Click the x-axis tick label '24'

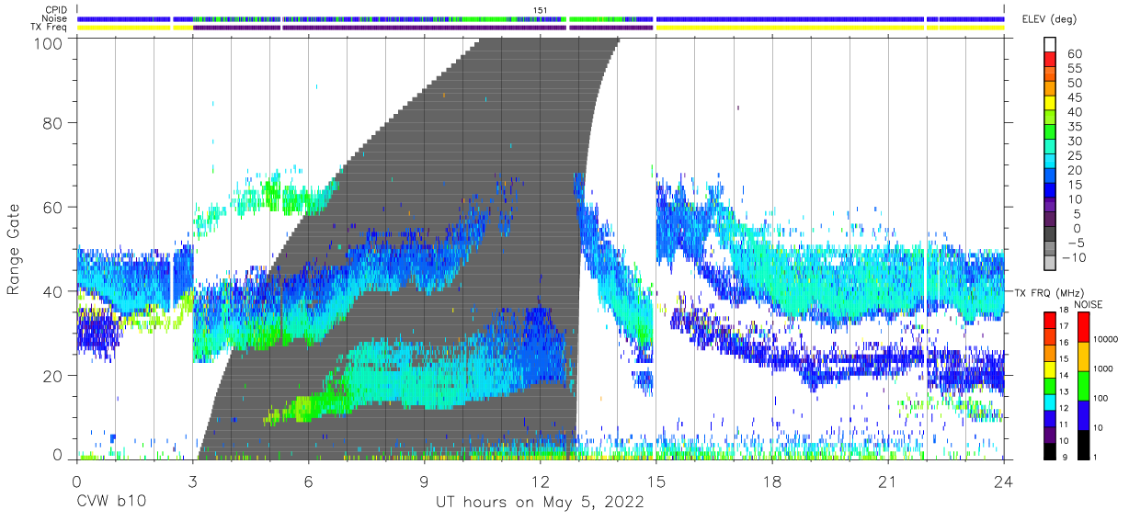tap(1004, 481)
